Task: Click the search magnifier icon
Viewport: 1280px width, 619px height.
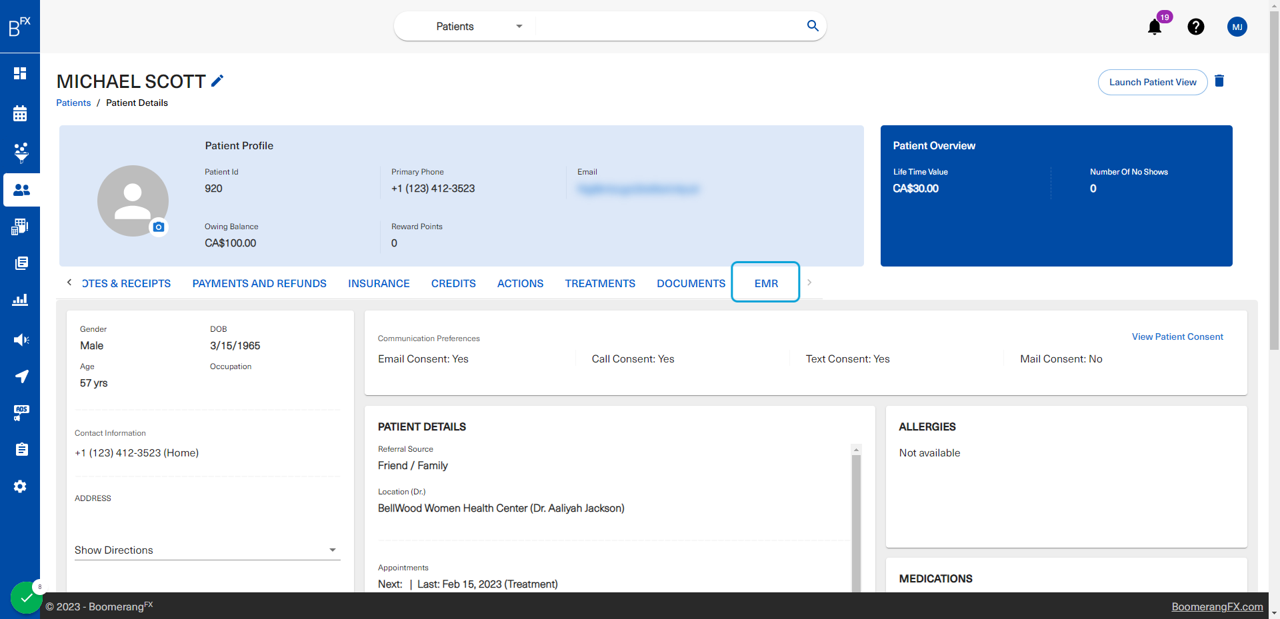Action: [813, 26]
